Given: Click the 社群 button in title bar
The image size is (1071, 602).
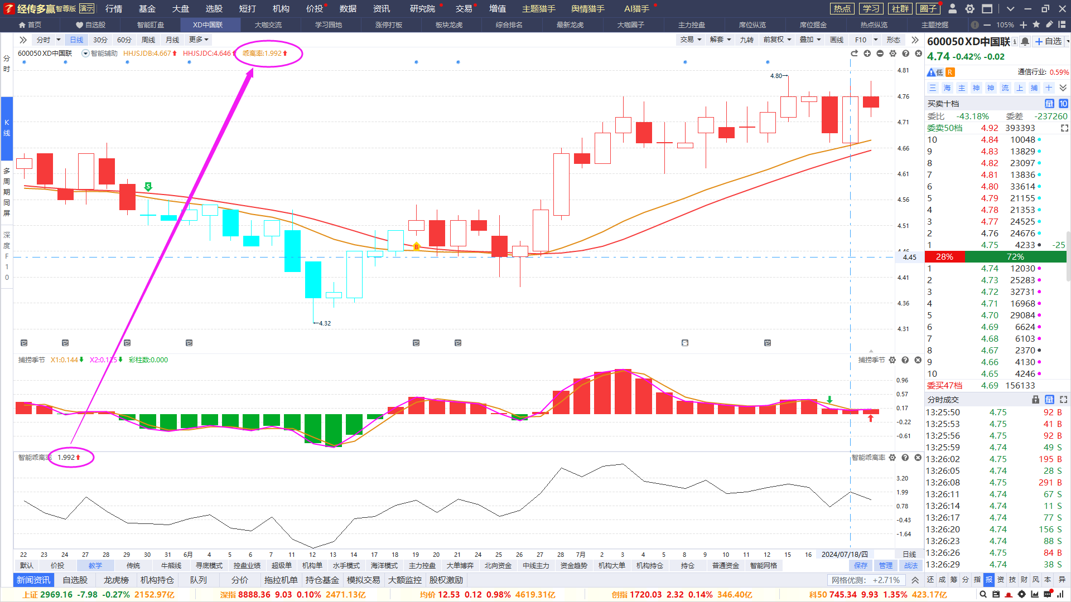Looking at the screenshot, I should [x=900, y=8].
